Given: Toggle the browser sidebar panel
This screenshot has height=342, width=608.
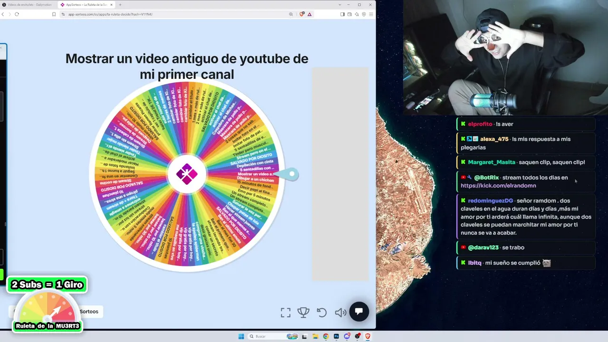Looking at the screenshot, I should click(x=342, y=14).
